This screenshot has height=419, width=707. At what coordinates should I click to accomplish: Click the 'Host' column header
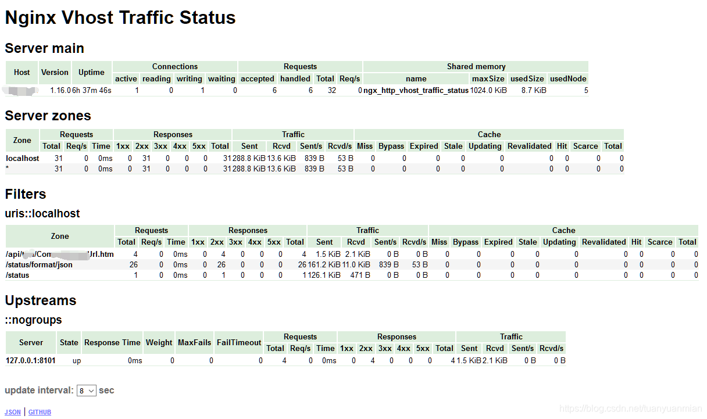(22, 73)
